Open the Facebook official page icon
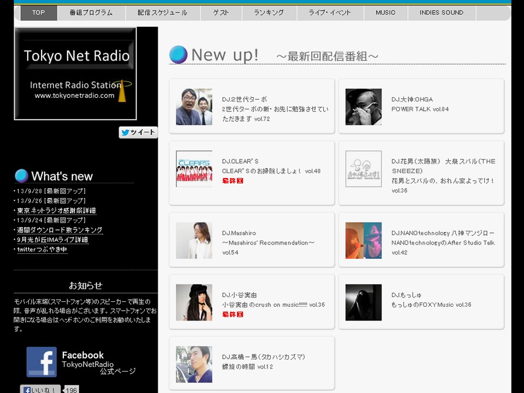This screenshot has width=524, height=393. pyautogui.click(x=41, y=362)
